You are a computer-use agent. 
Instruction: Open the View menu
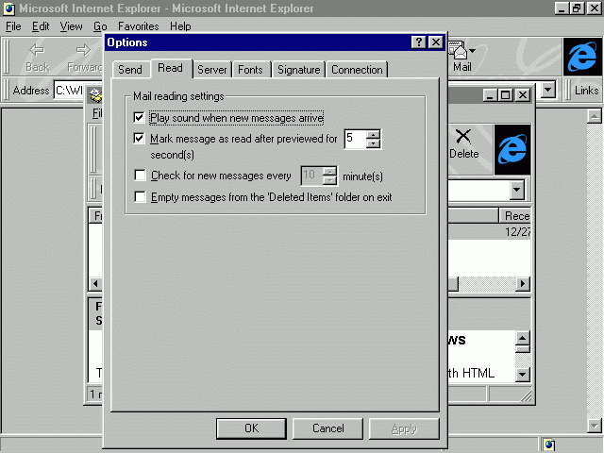[x=72, y=26]
